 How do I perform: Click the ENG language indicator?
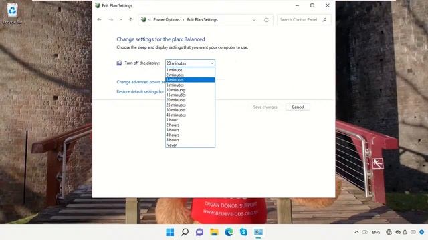coord(376,233)
